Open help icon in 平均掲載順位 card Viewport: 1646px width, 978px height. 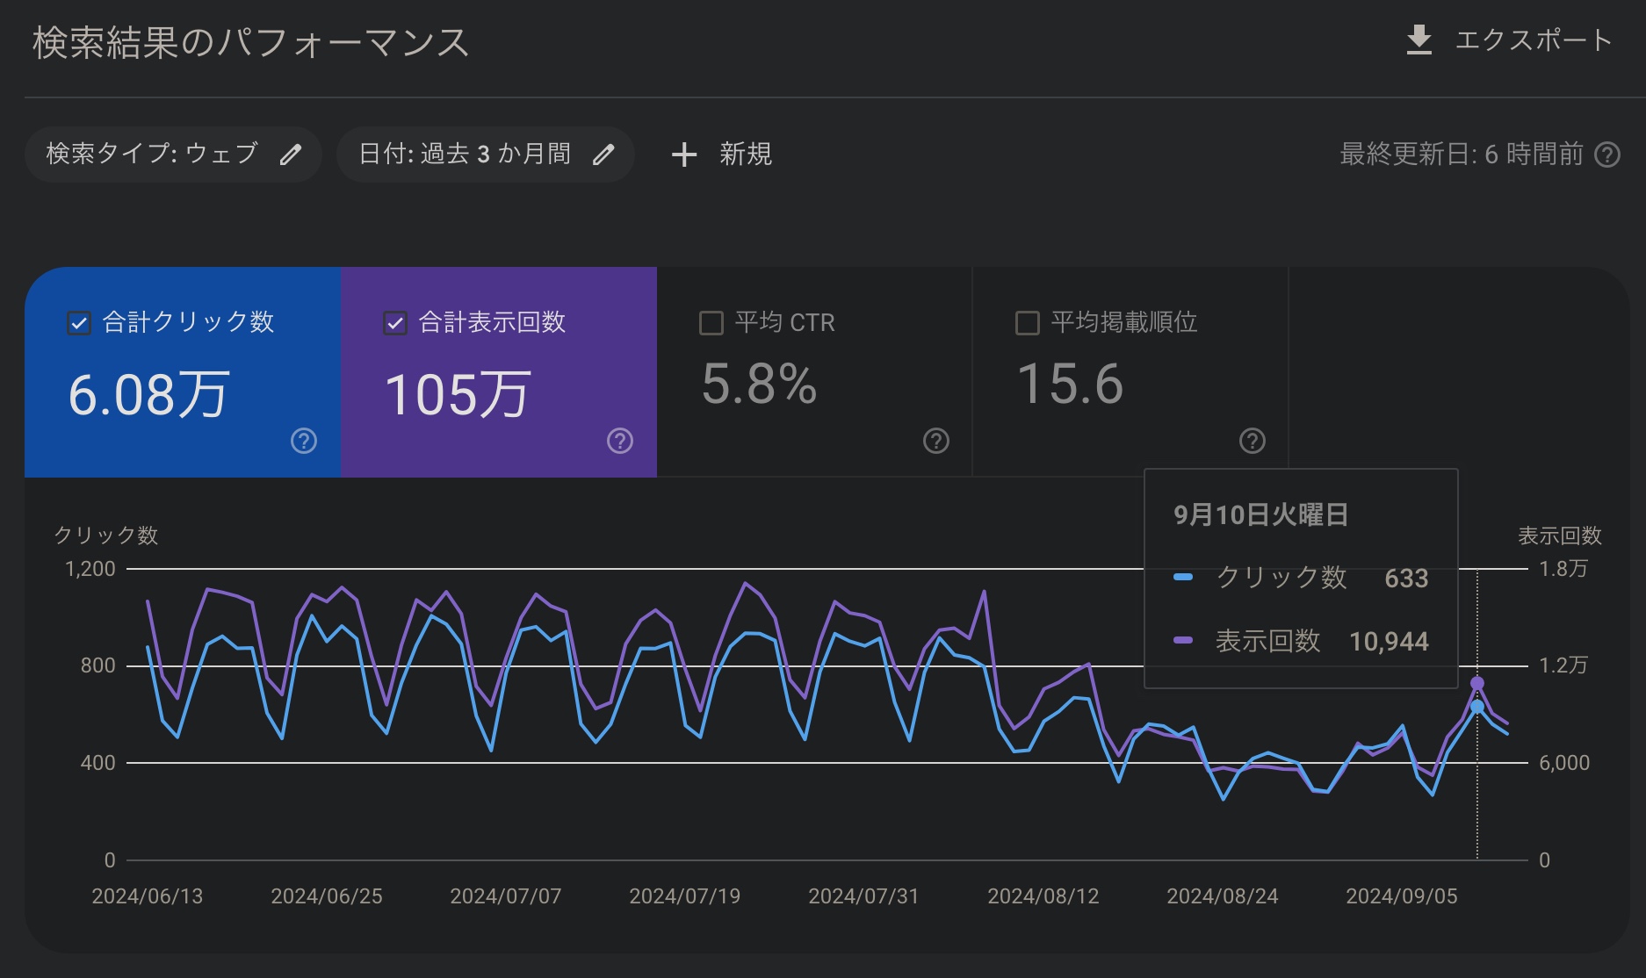click(1253, 441)
